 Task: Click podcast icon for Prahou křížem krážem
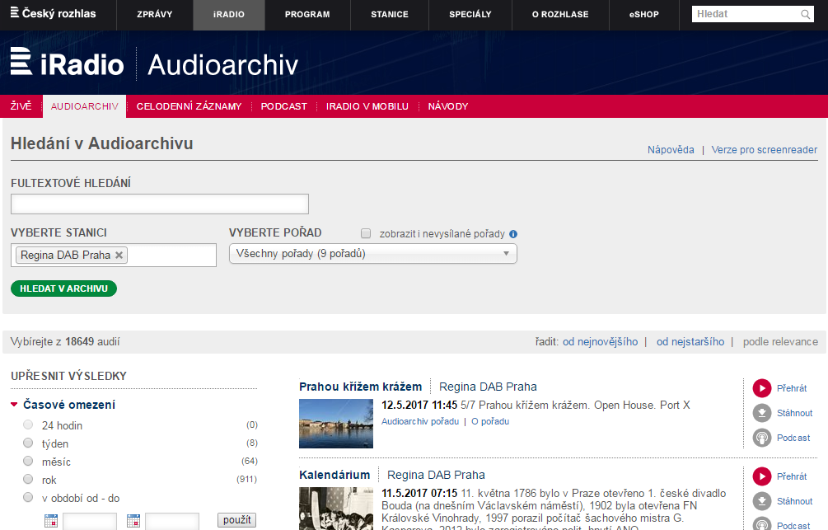pos(761,438)
